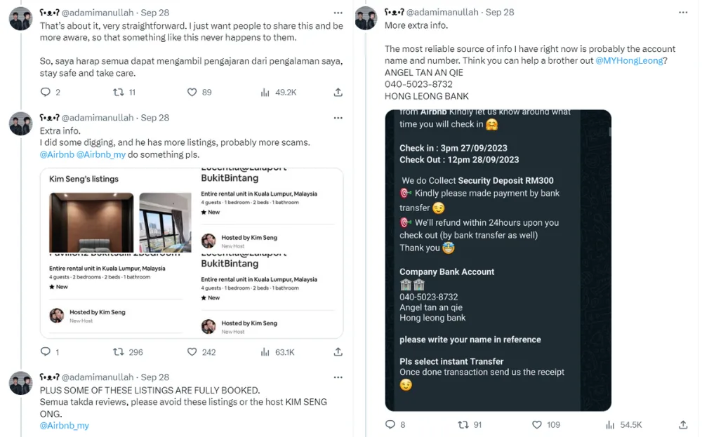Click @Airbnb_my mention in the FULLY BOOKED tweet
This screenshot has height=437, width=702.
[x=65, y=426]
